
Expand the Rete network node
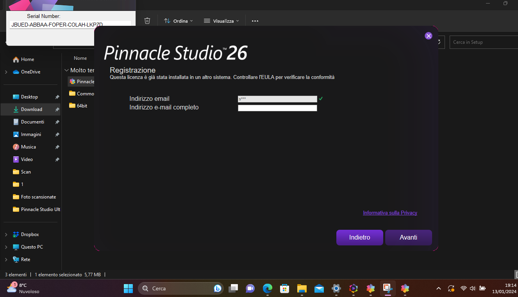pyautogui.click(x=6, y=259)
